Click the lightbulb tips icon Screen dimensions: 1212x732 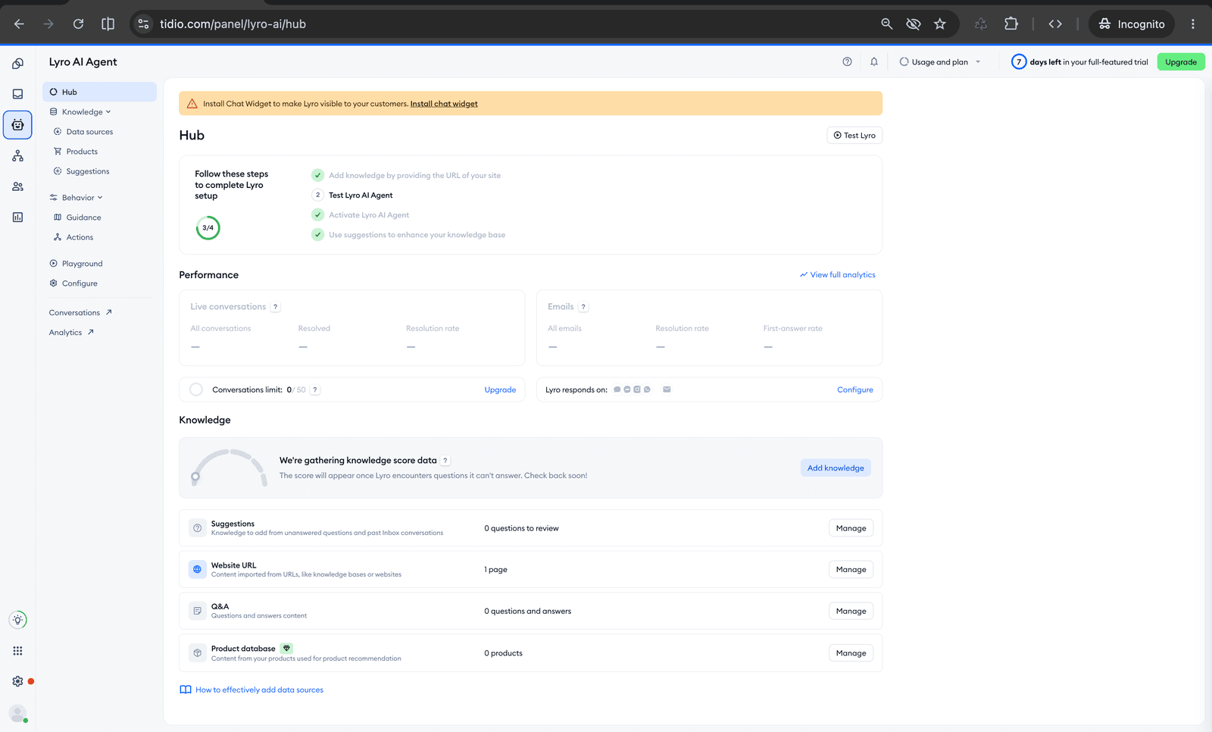17,620
